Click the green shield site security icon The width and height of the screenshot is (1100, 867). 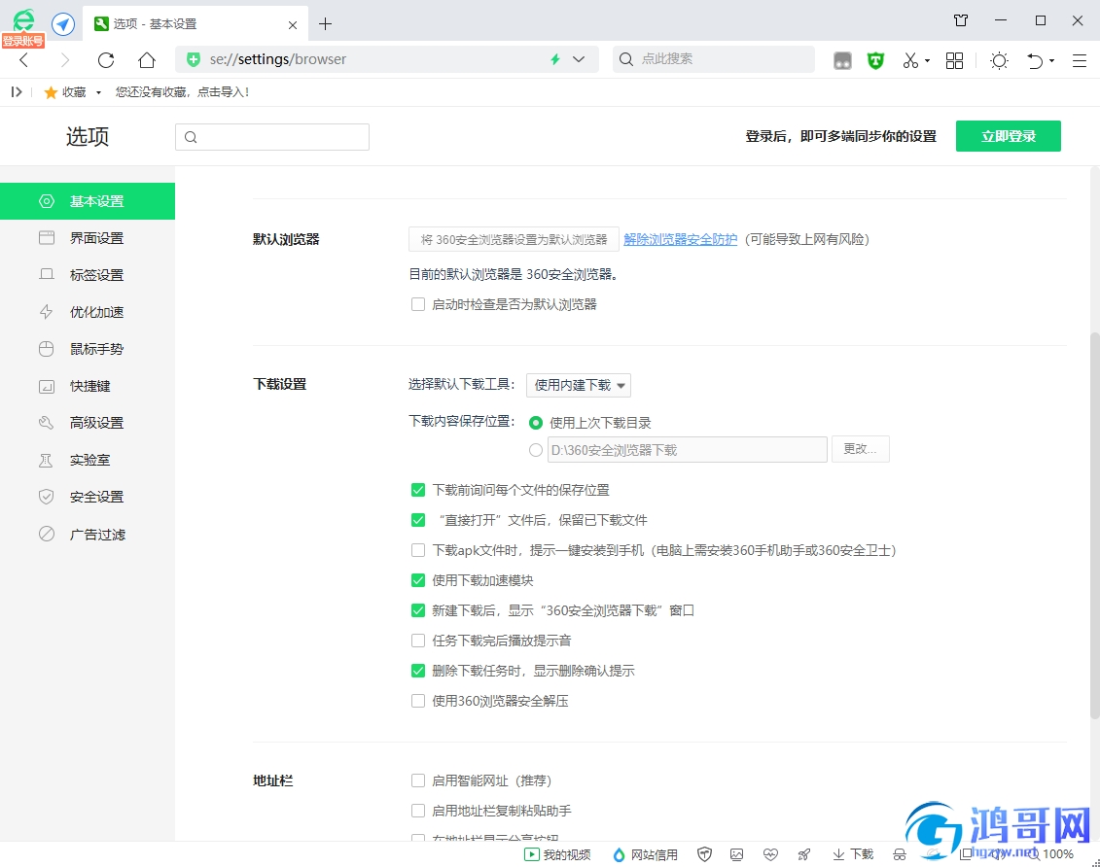pos(194,59)
